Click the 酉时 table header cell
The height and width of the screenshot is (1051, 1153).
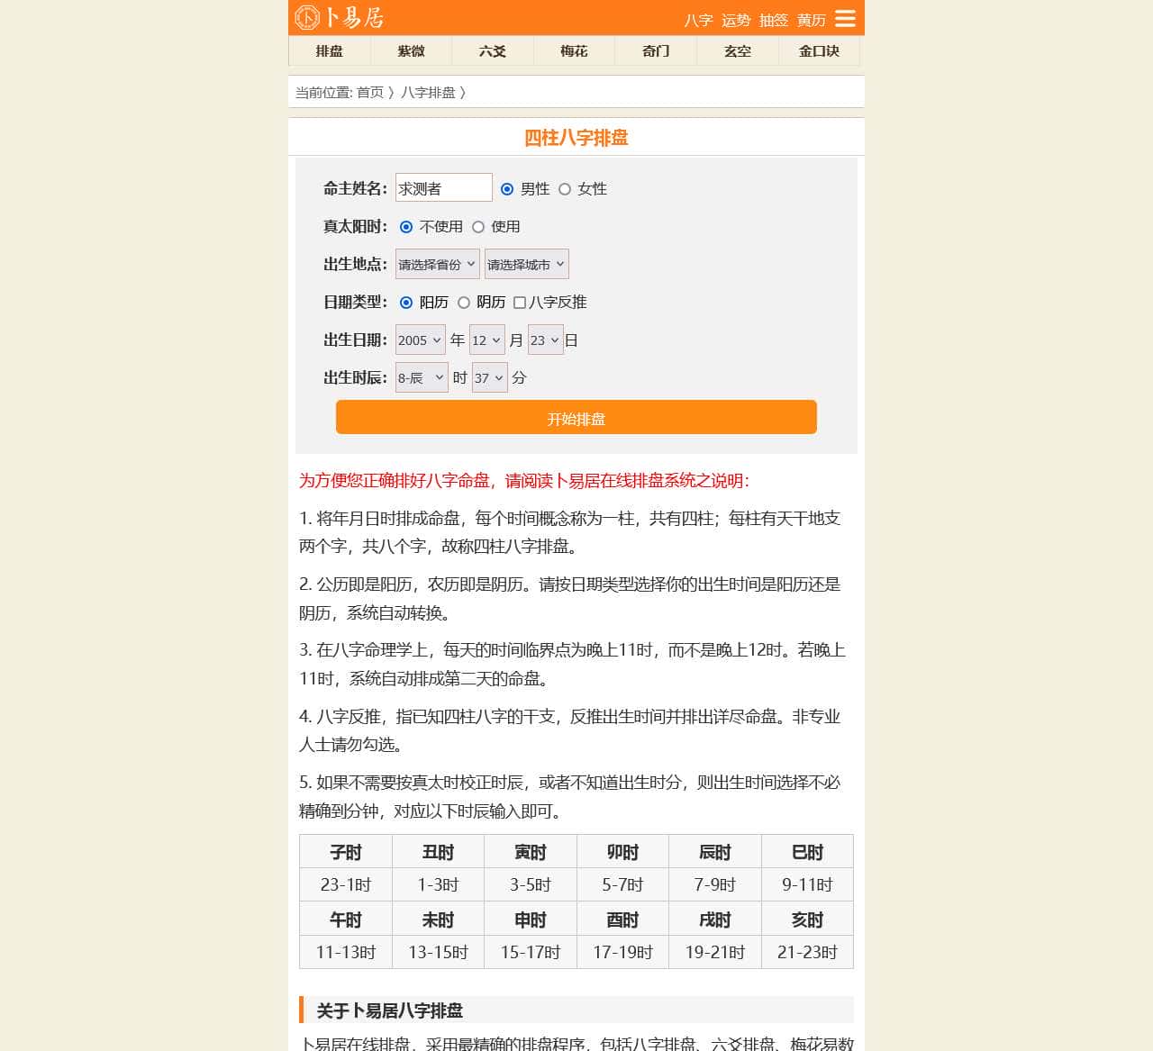pos(622,920)
